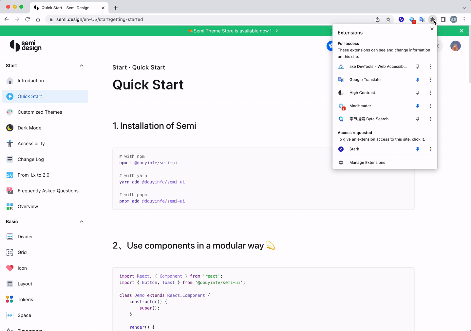
Task: Close the Extensions popup
Action: tap(432, 29)
